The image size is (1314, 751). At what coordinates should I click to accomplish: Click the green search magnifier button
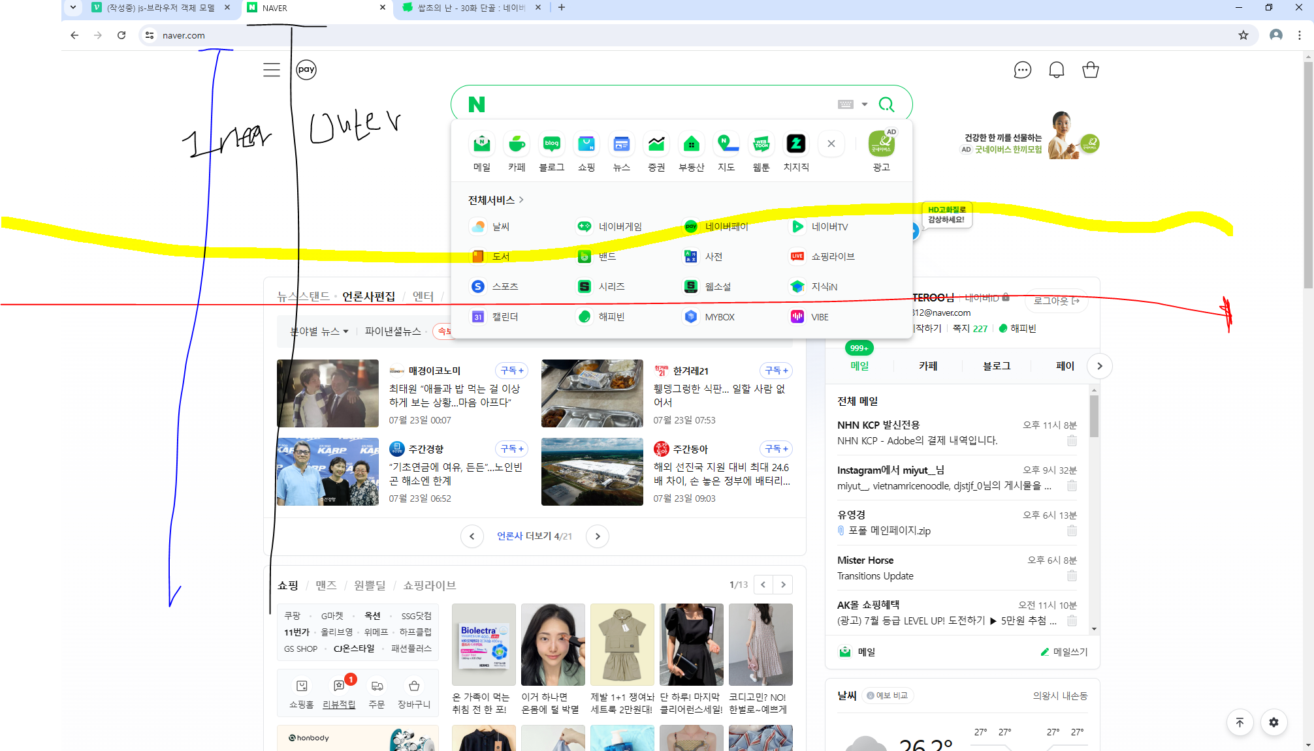(886, 104)
